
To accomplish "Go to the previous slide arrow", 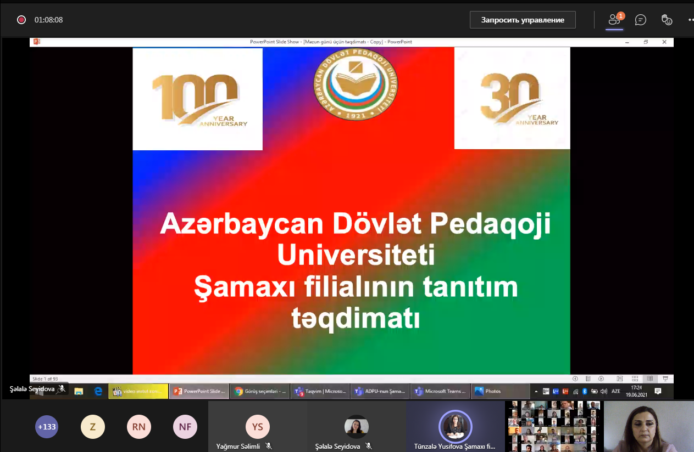I will click(x=575, y=378).
